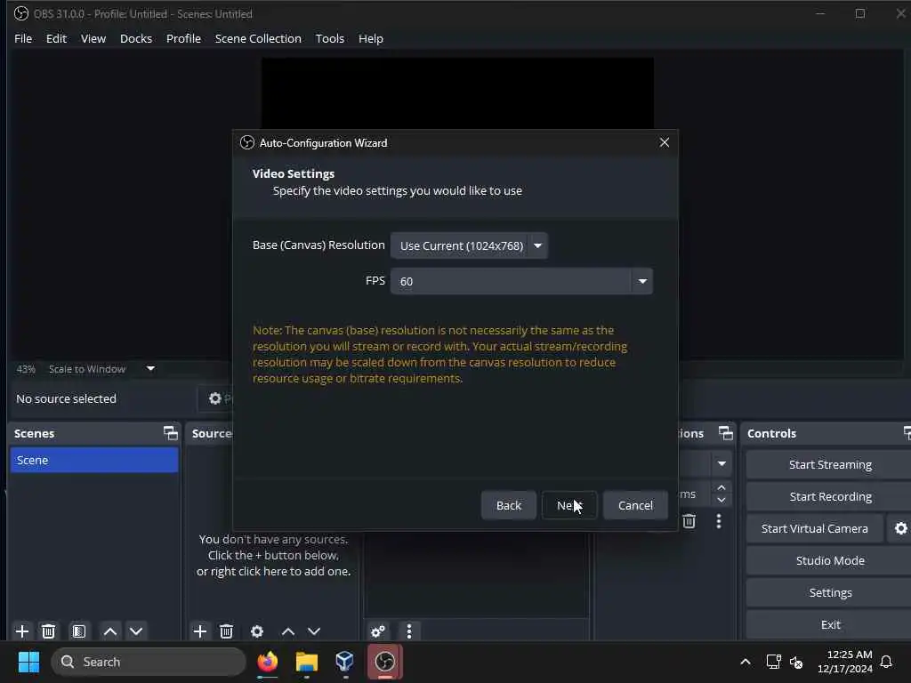
Task: Open the Help menu
Action: 371,38
